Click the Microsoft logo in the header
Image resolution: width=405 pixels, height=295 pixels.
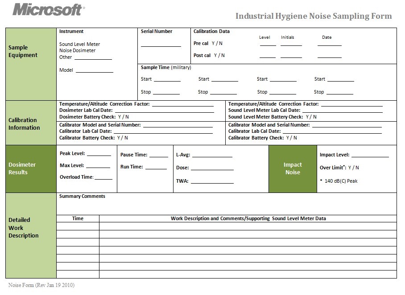tap(48, 9)
